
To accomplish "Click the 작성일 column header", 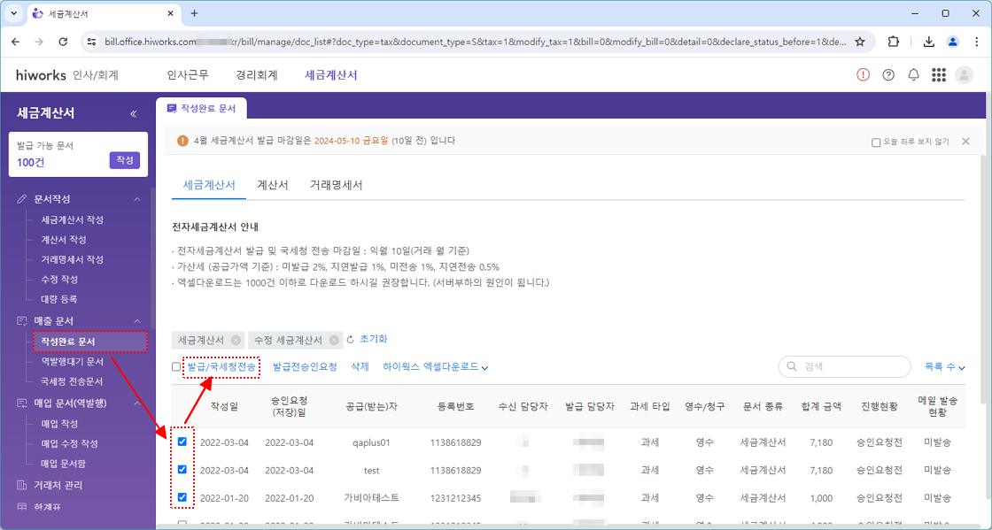I will 225,406.
